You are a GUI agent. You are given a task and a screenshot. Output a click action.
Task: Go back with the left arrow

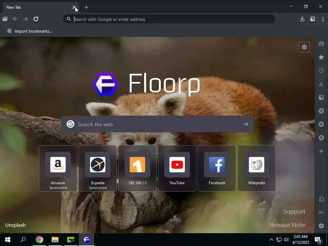click(15, 19)
